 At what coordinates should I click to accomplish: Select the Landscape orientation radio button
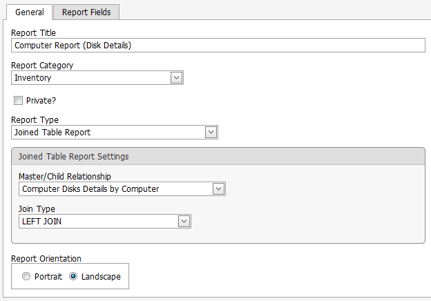tap(73, 276)
